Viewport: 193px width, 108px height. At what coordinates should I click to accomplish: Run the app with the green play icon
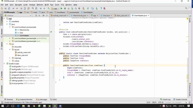pyautogui.click(x=62, y=8)
